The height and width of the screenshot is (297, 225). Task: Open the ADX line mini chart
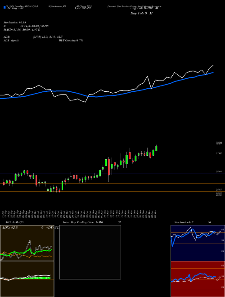27,243
